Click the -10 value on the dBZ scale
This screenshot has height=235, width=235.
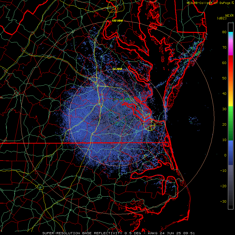223,171
